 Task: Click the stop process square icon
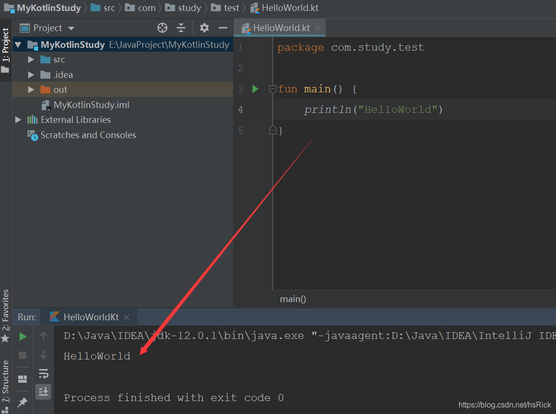click(22, 355)
